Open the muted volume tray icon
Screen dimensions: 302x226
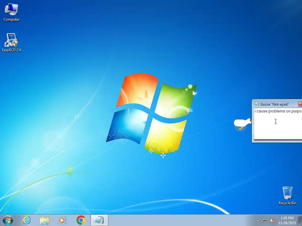[272, 221]
